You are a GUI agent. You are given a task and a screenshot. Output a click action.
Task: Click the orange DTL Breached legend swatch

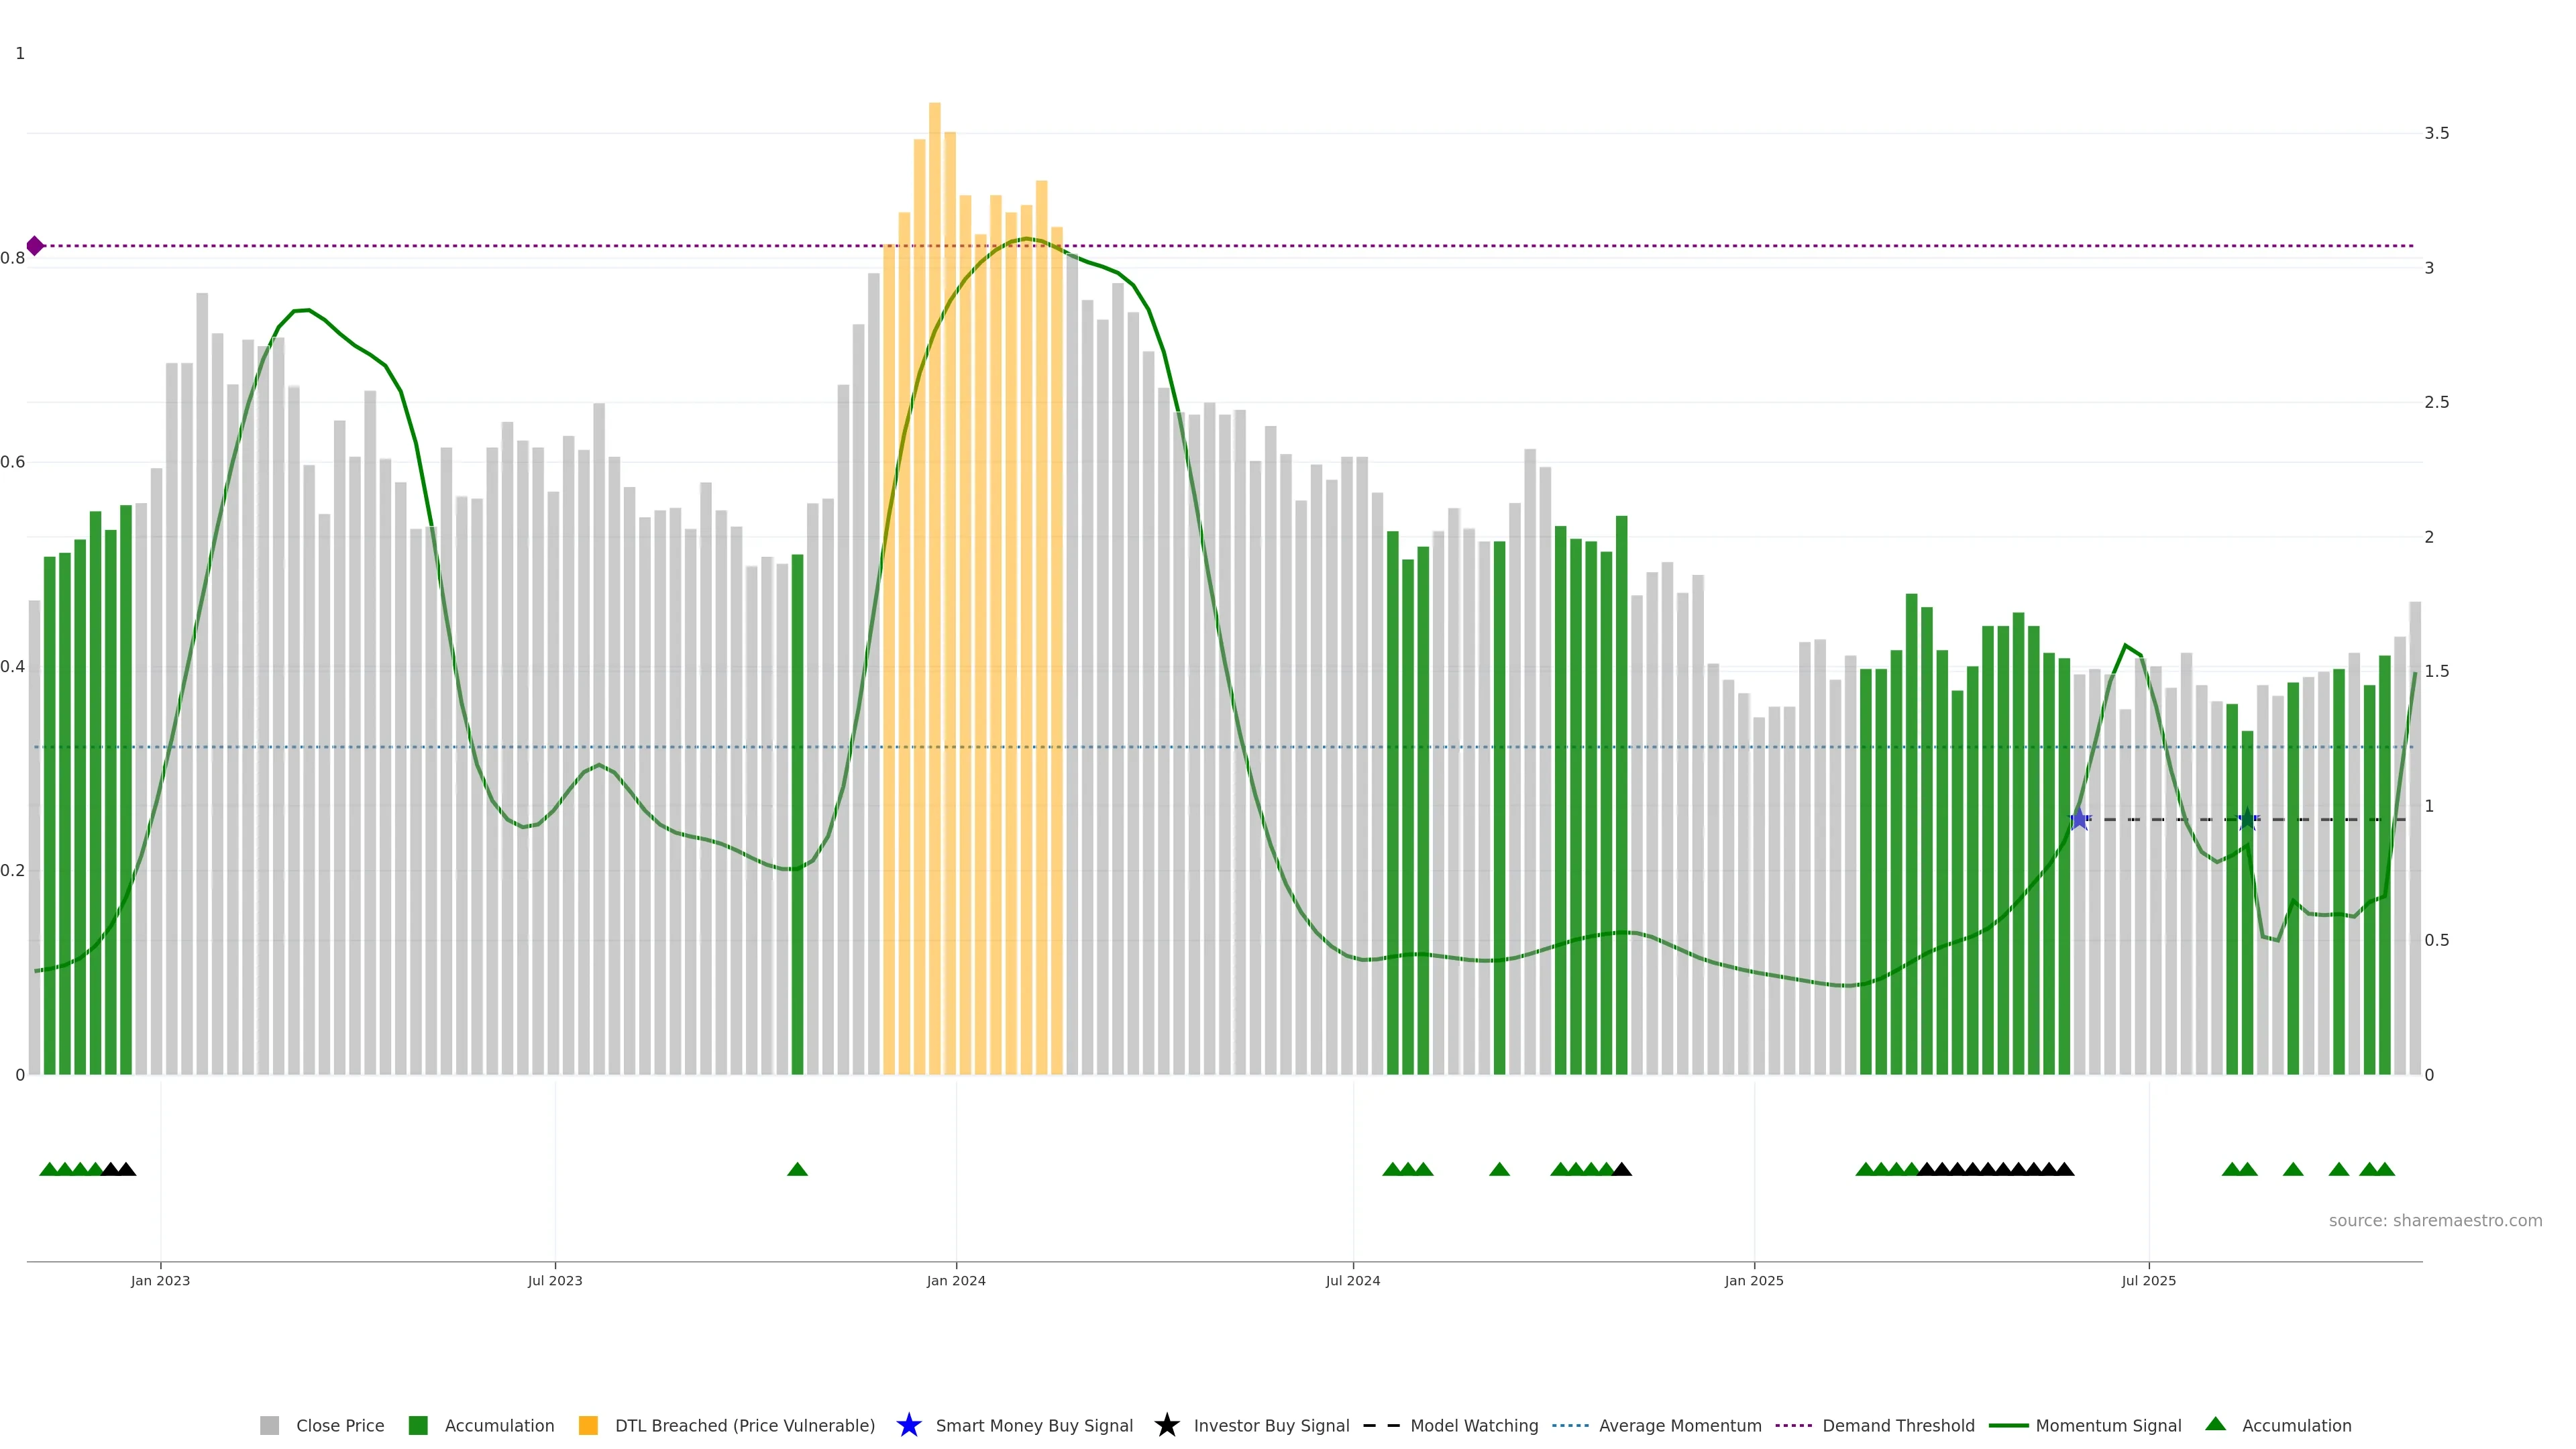tap(588, 1425)
